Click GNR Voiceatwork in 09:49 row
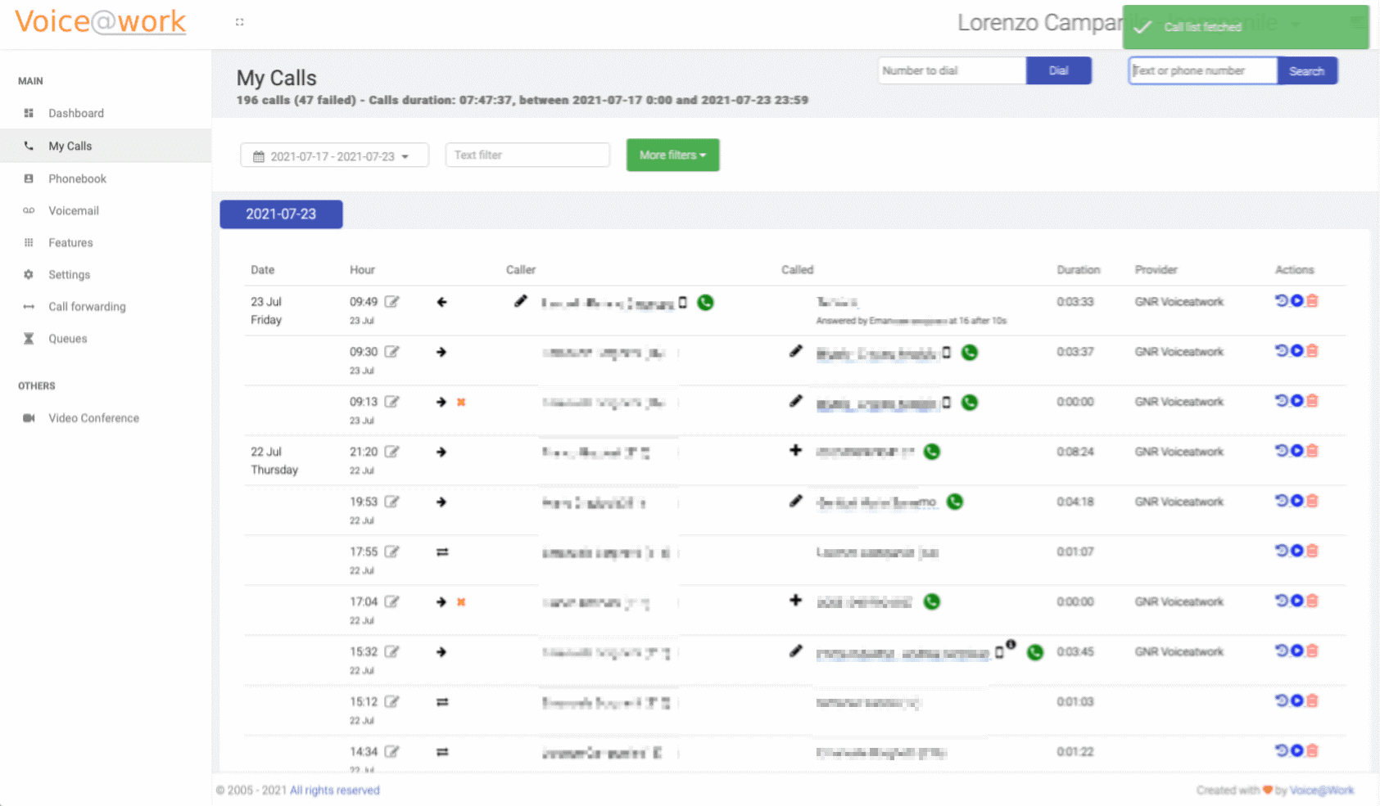1380x806 pixels. point(1179,301)
